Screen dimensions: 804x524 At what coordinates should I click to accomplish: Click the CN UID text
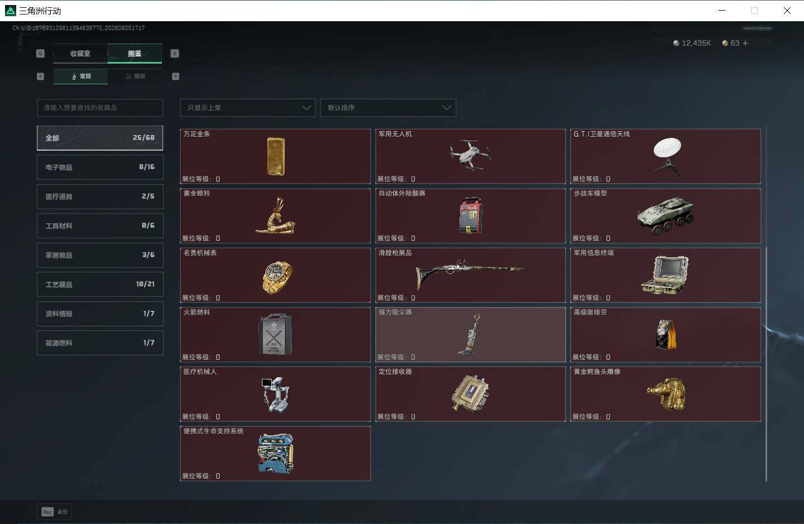tap(79, 28)
